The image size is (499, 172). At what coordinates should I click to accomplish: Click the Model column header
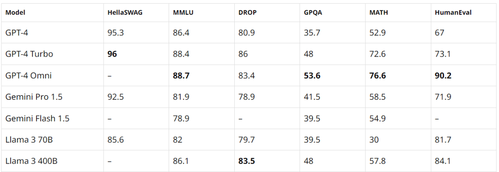coord(15,13)
